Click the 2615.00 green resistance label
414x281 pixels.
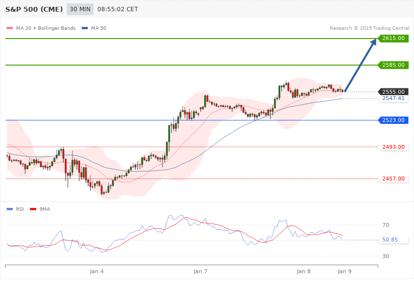click(394, 39)
